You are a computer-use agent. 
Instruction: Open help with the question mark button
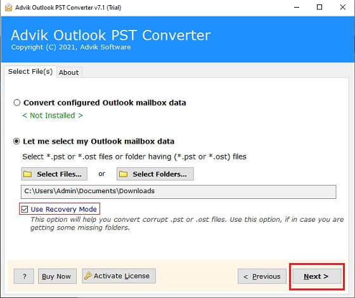(x=24, y=276)
